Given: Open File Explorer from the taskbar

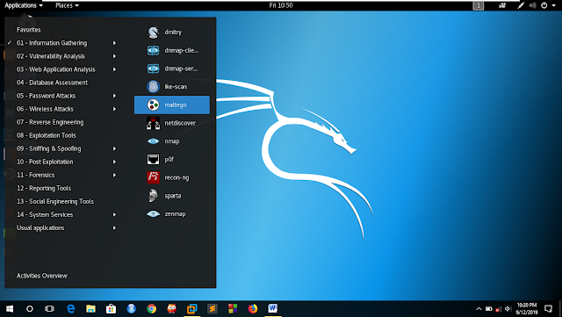Looking at the screenshot, I should click(90, 309).
